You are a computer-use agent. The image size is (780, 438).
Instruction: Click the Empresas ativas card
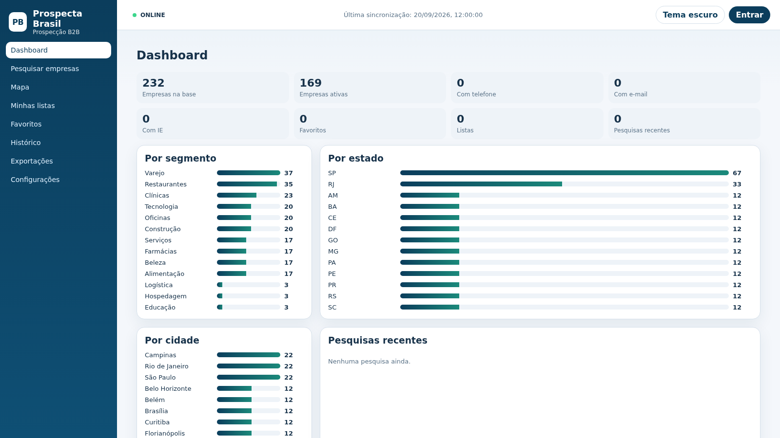point(370,88)
